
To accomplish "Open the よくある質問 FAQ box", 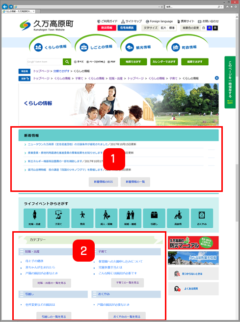I will tap(193, 289).
